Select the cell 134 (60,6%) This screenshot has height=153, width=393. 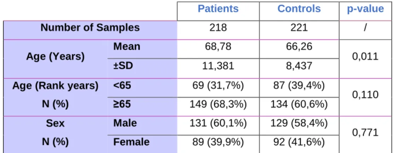coord(299,104)
